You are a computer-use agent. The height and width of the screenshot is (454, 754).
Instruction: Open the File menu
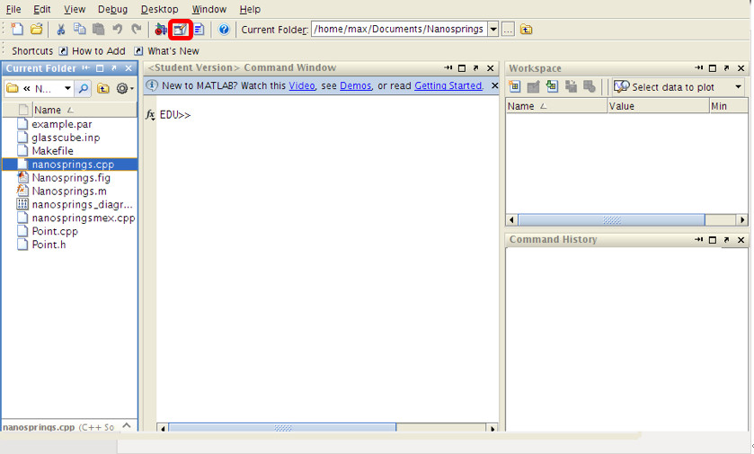click(13, 9)
